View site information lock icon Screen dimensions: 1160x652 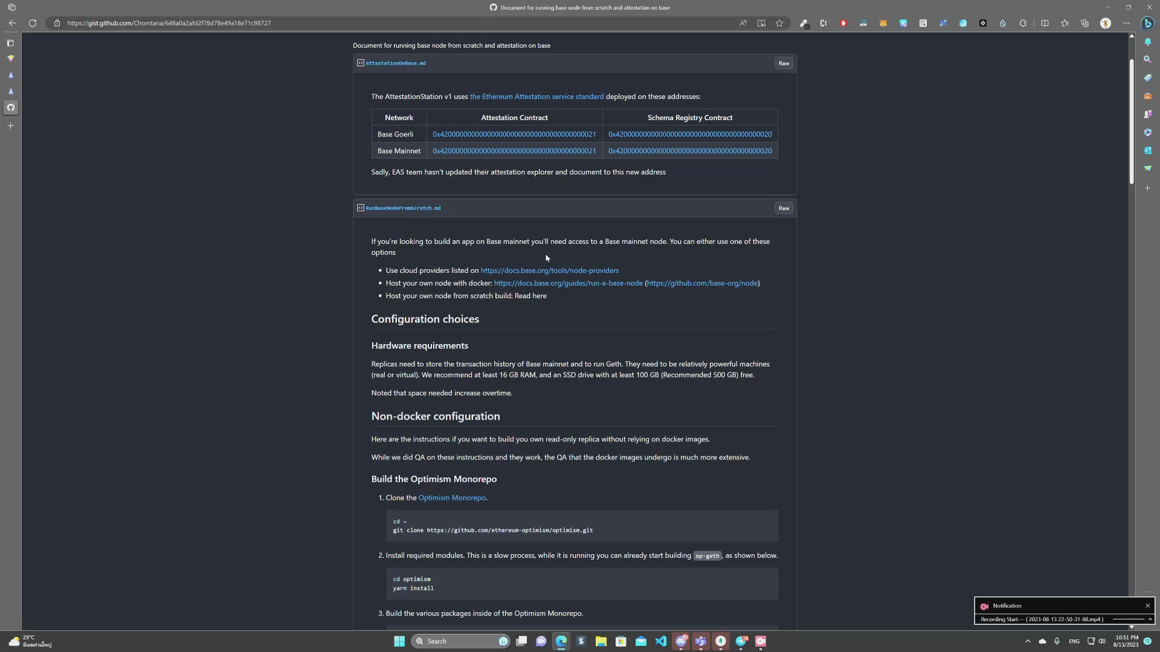(57, 23)
